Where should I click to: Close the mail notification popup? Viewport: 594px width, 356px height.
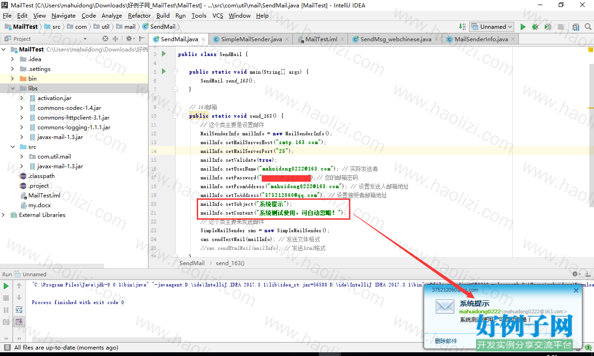pos(576,290)
